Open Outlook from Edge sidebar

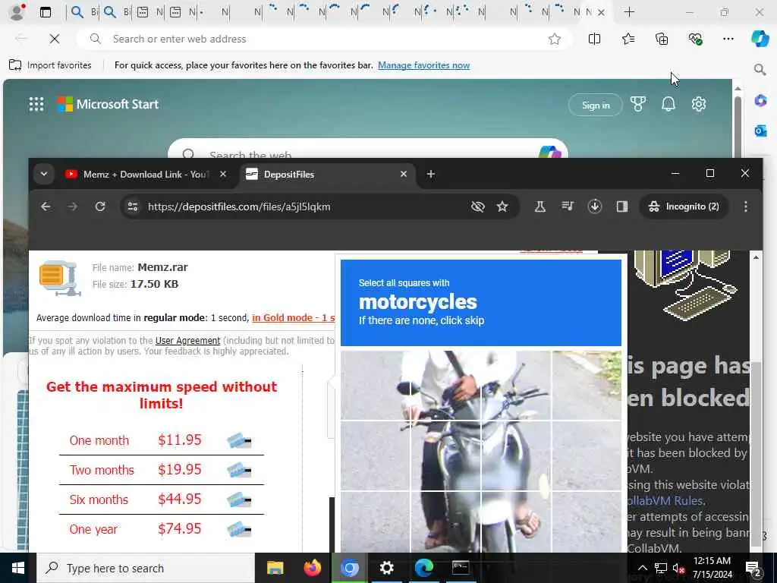click(760, 131)
